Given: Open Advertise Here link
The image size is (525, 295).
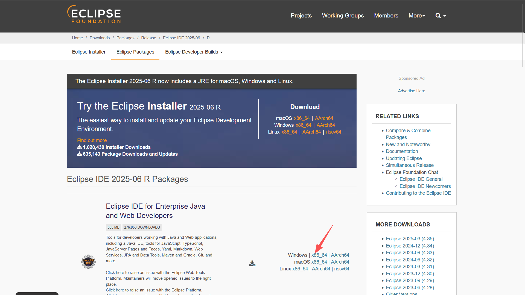Looking at the screenshot, I should [412, 91].
